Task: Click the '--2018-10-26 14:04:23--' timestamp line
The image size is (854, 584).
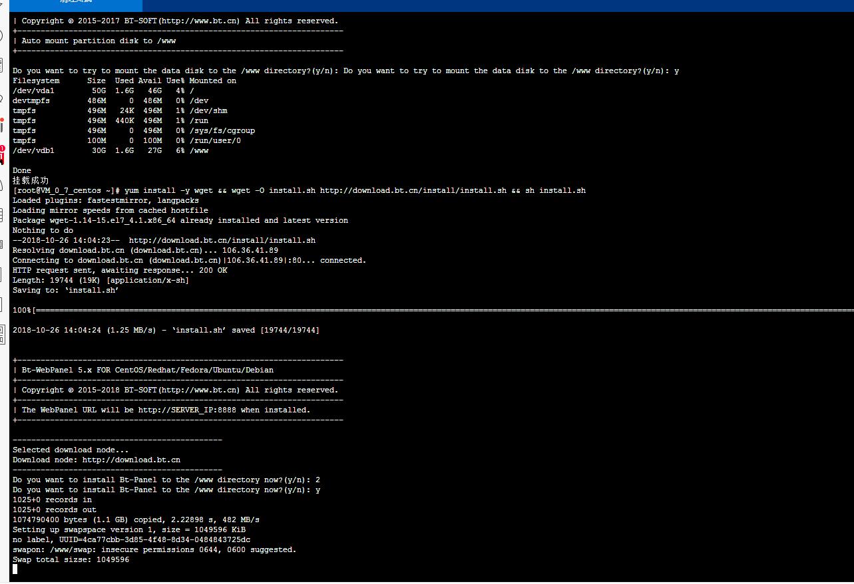Action: pyautogui.click(x=164, y=240)
